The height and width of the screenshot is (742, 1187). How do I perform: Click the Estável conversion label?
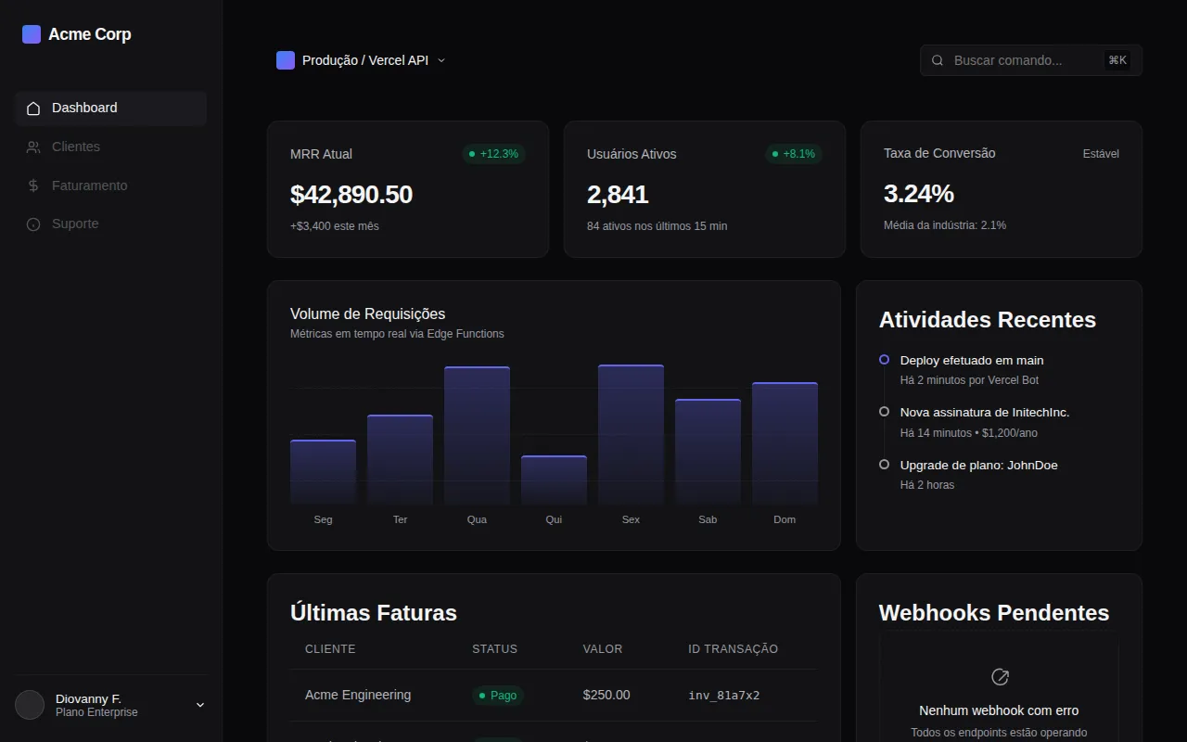pyautogui.click(x=1101, y=154)
